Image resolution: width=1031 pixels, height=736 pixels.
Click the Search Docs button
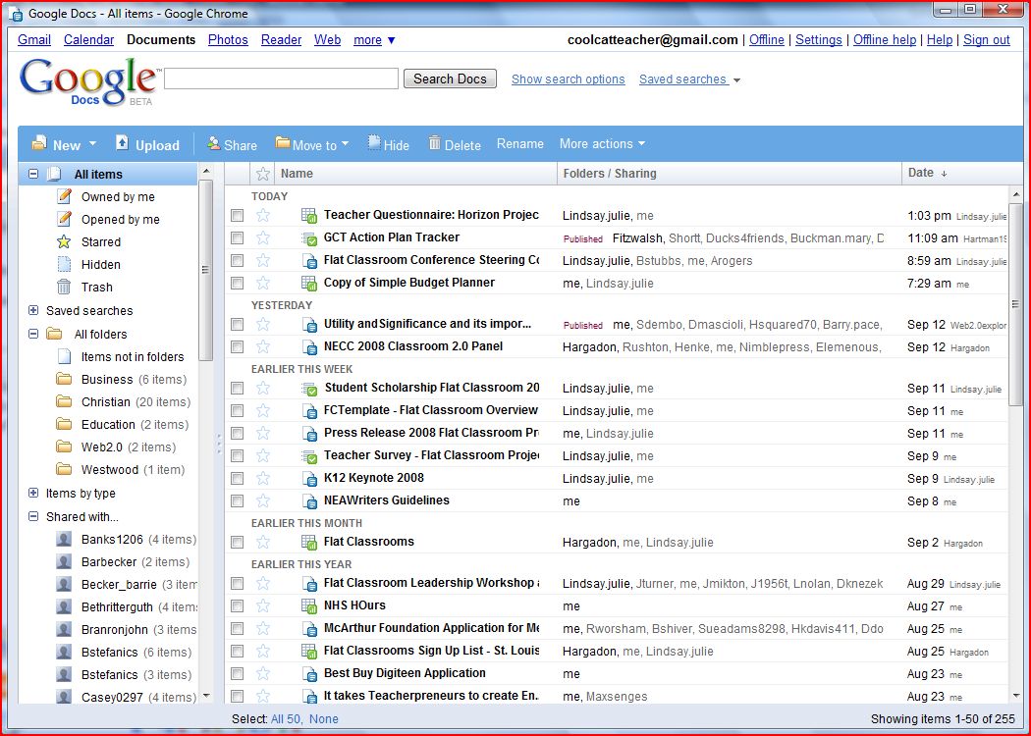(450, 79)
